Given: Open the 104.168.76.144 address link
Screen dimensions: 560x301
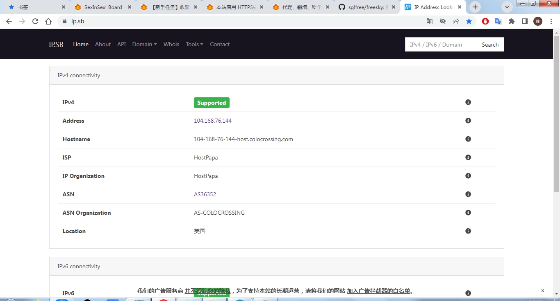Looking at the screenshot, I should 213,121.
